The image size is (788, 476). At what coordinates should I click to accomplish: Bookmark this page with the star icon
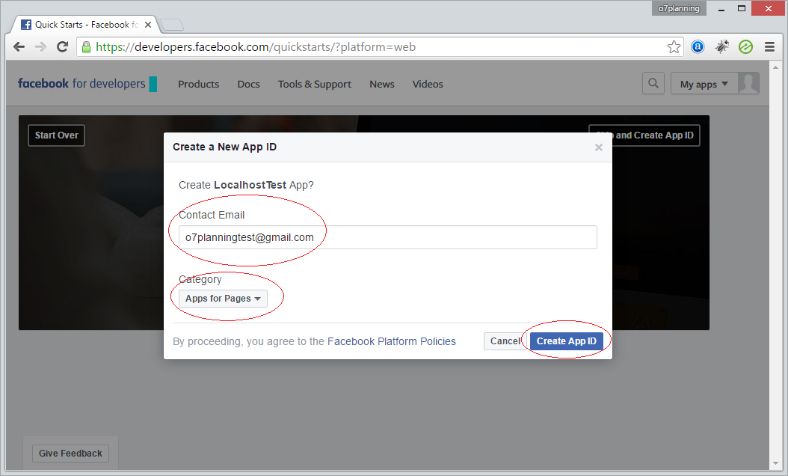click(x=674, y=47)
